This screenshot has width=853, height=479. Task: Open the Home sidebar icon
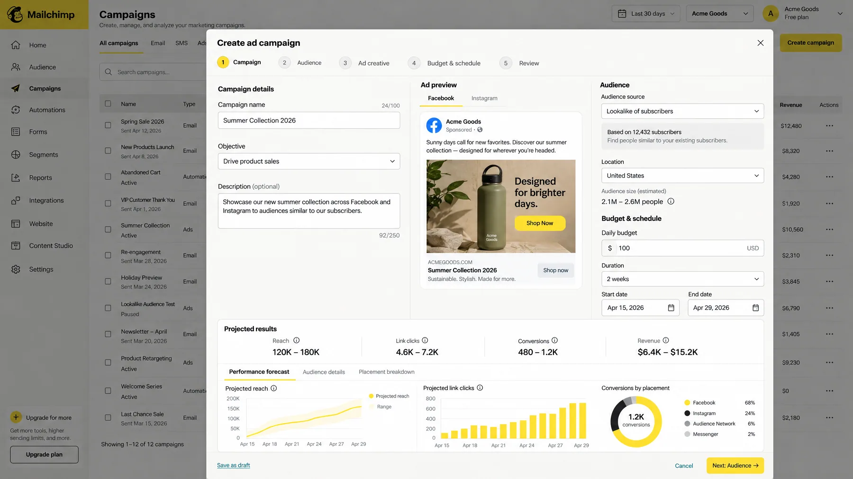tap(16, 45)
